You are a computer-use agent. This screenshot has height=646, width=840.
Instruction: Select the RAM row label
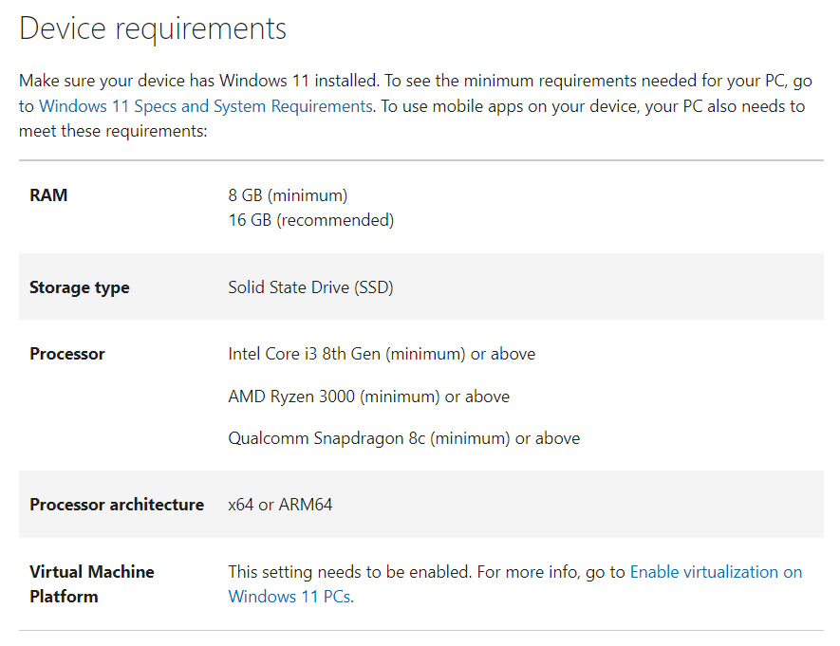pyautogui.click(x=48, y=194)
